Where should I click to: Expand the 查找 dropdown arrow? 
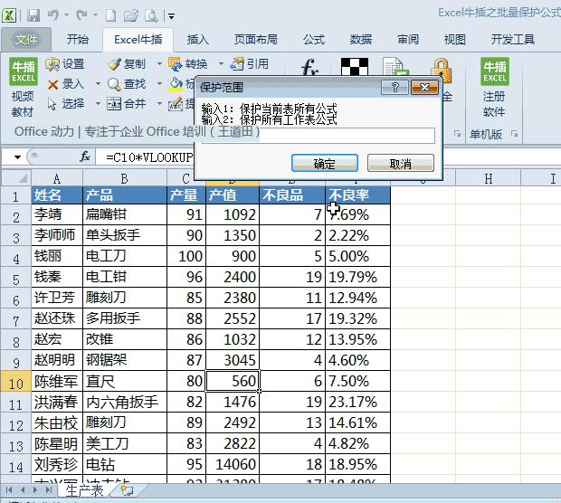tap(159, 84)
